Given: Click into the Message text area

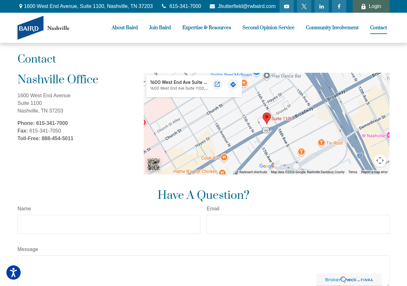Looking at the screenshot, I should point(203,271).
